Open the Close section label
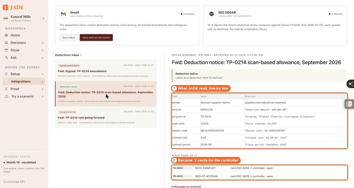 click(15, 50)
